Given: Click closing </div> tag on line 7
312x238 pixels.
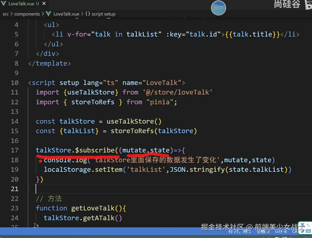Looking at the screenshot, I should 47,54.
